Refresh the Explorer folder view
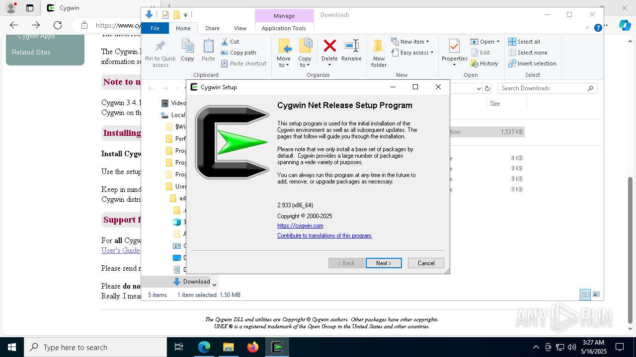 (x=487, y=88)
